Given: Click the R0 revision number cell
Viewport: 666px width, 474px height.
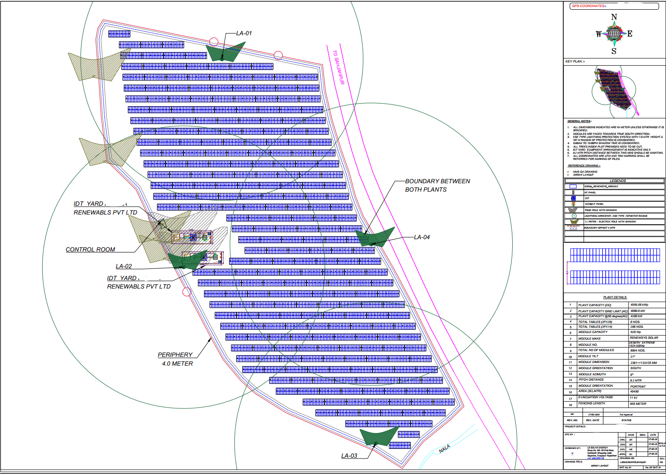Looking at the screenshot, I should (x=572, y=414).
